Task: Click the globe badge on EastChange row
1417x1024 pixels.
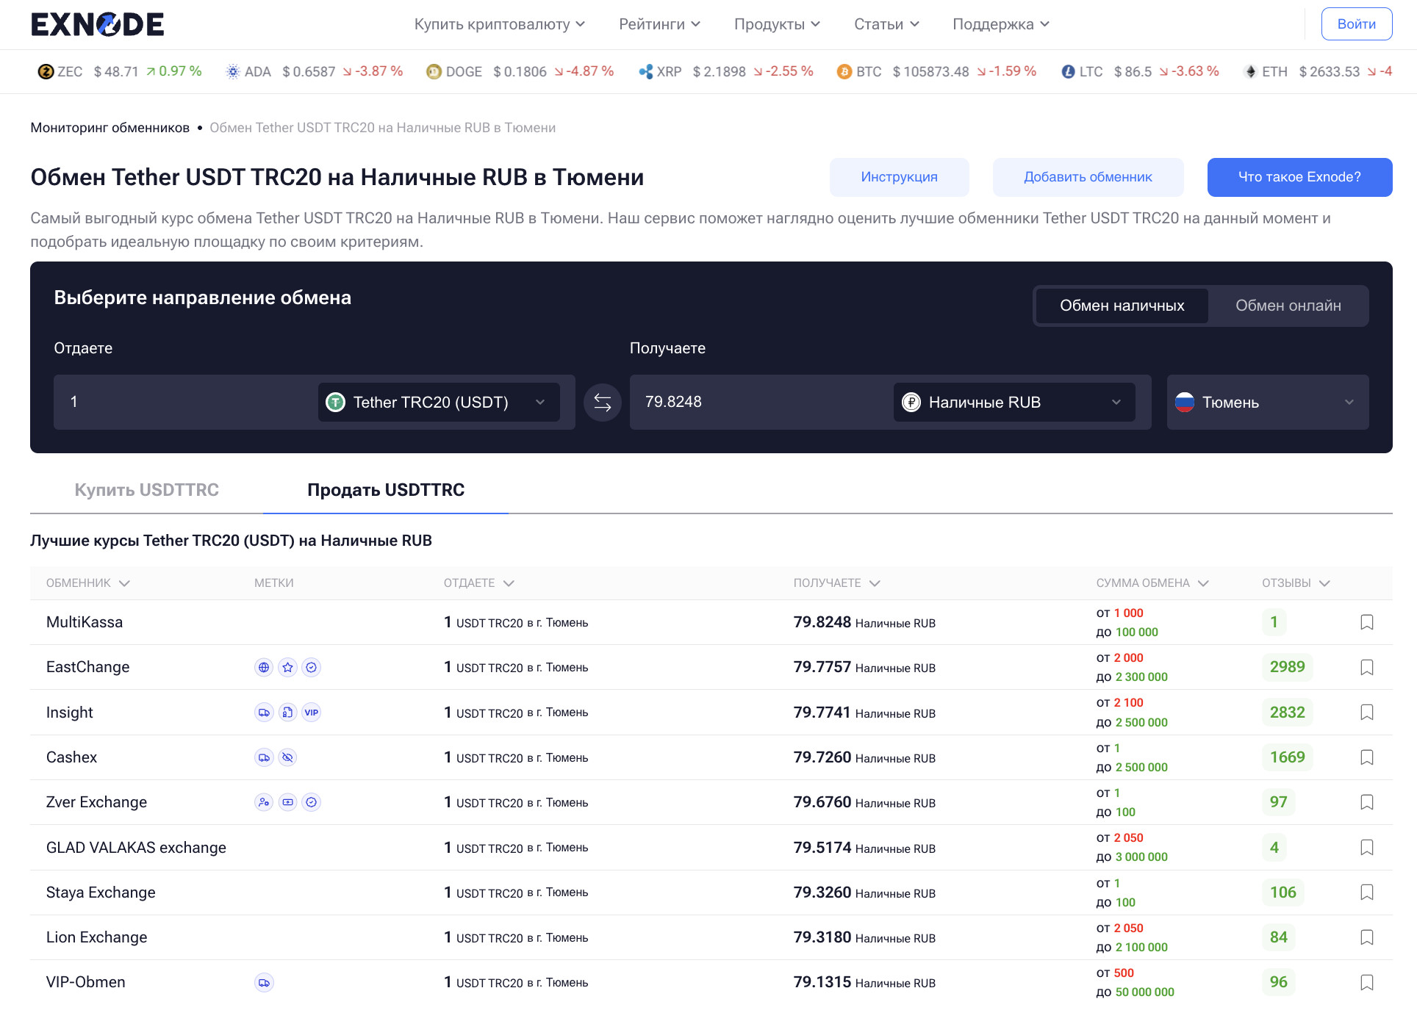Action: [264, 667]
